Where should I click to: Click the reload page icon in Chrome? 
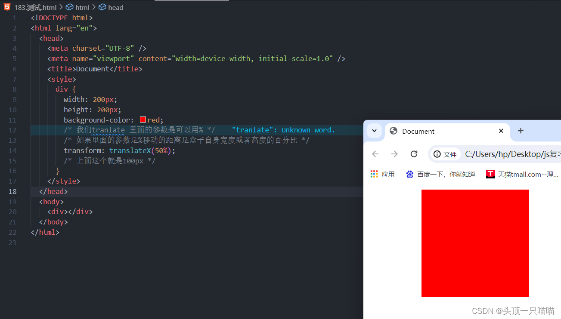[414, 153]
